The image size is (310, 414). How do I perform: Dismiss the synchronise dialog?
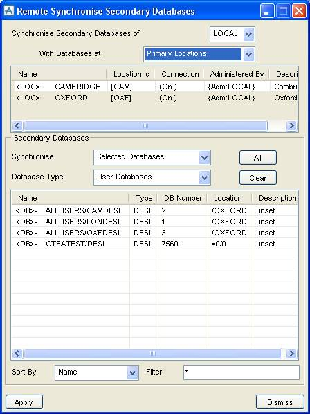tap(280, 402)
